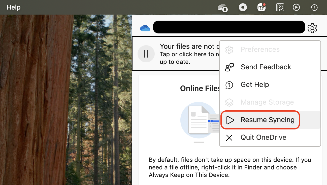Click the paused sync status icon
The image size is (327, 185).
click(146, 54)
